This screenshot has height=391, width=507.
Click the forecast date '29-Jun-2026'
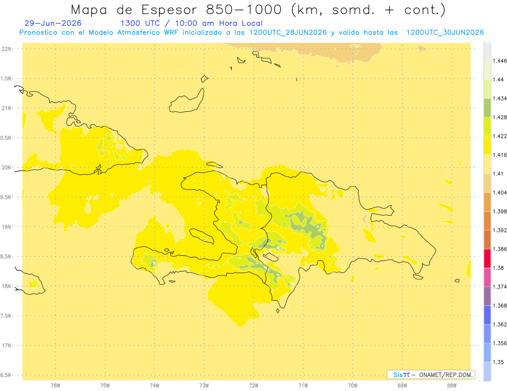click(53, 24)
